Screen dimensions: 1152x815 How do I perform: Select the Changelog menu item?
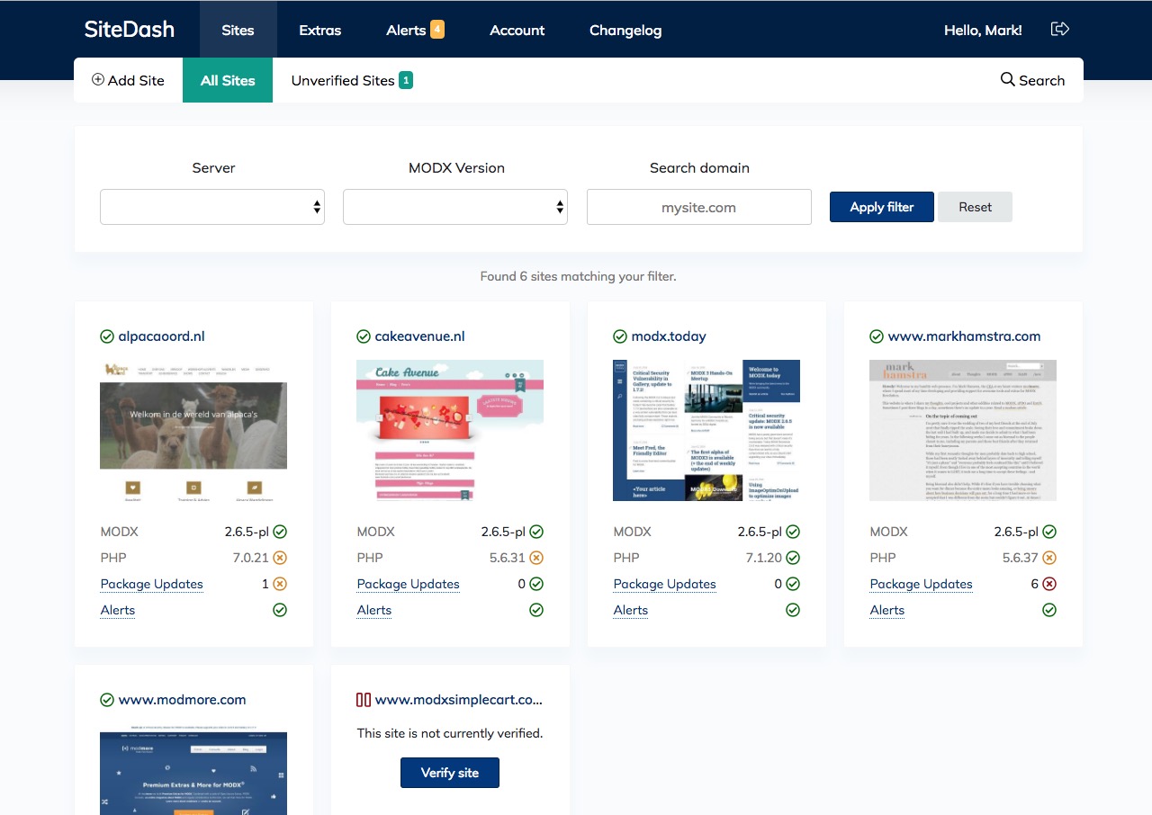click(x=625, y=30)
